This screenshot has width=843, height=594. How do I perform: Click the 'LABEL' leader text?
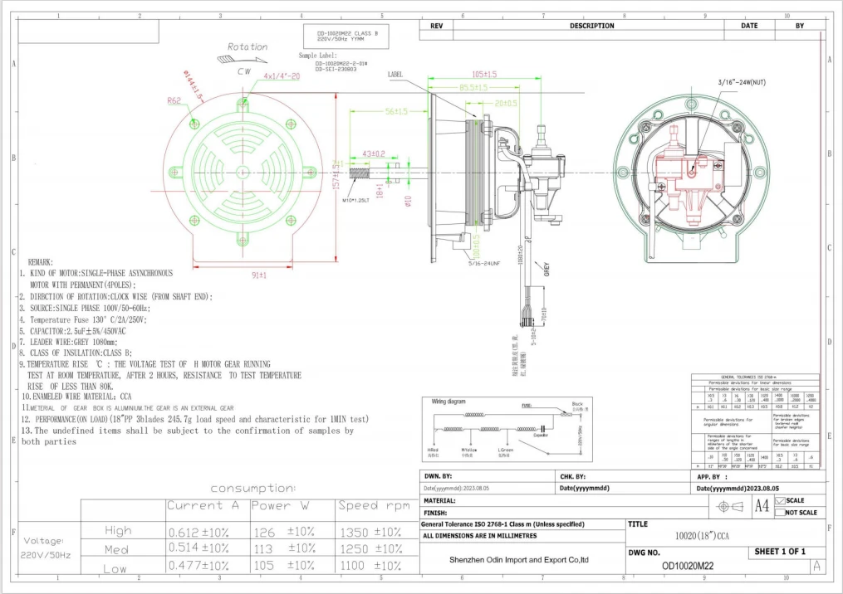pos(395,74)
